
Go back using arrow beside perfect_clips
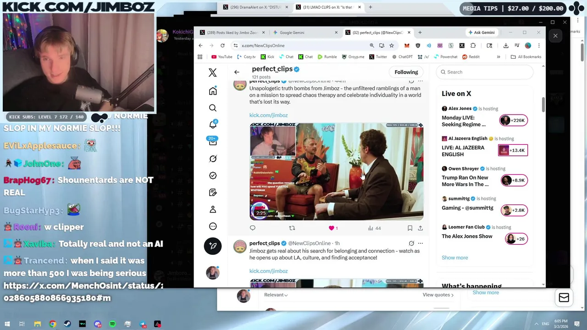237,72
